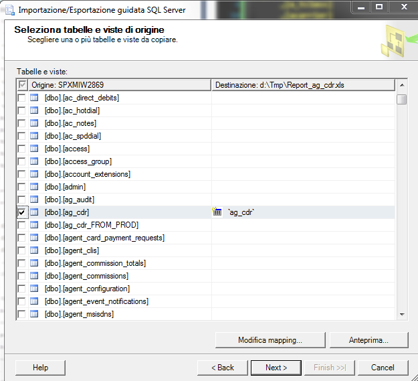This screenshot has height=381, width=418.
Task: Click table icon beside ag_audit
Action: click(34, 200)
